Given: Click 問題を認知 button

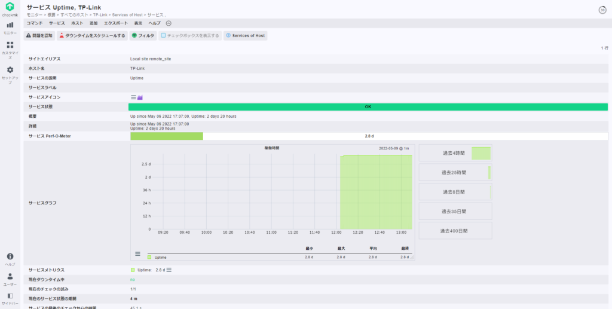Looking at the screenshot, I should 39,35.
